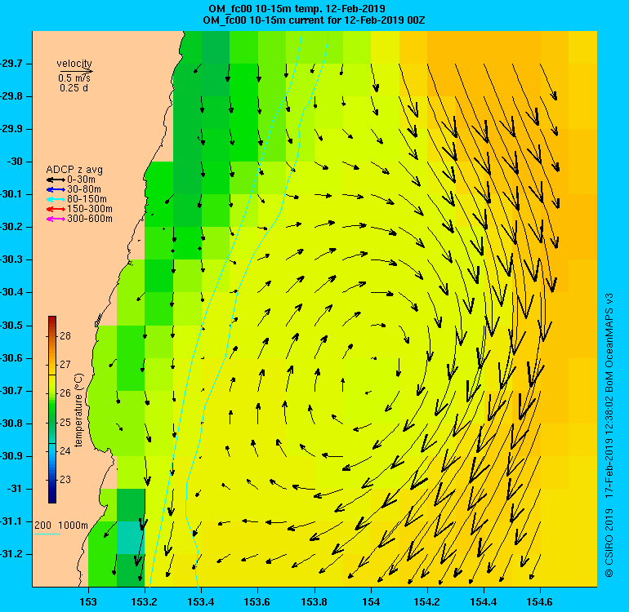
Task: Click the 153 longitude axis label
Action: (x=88, y=602)
